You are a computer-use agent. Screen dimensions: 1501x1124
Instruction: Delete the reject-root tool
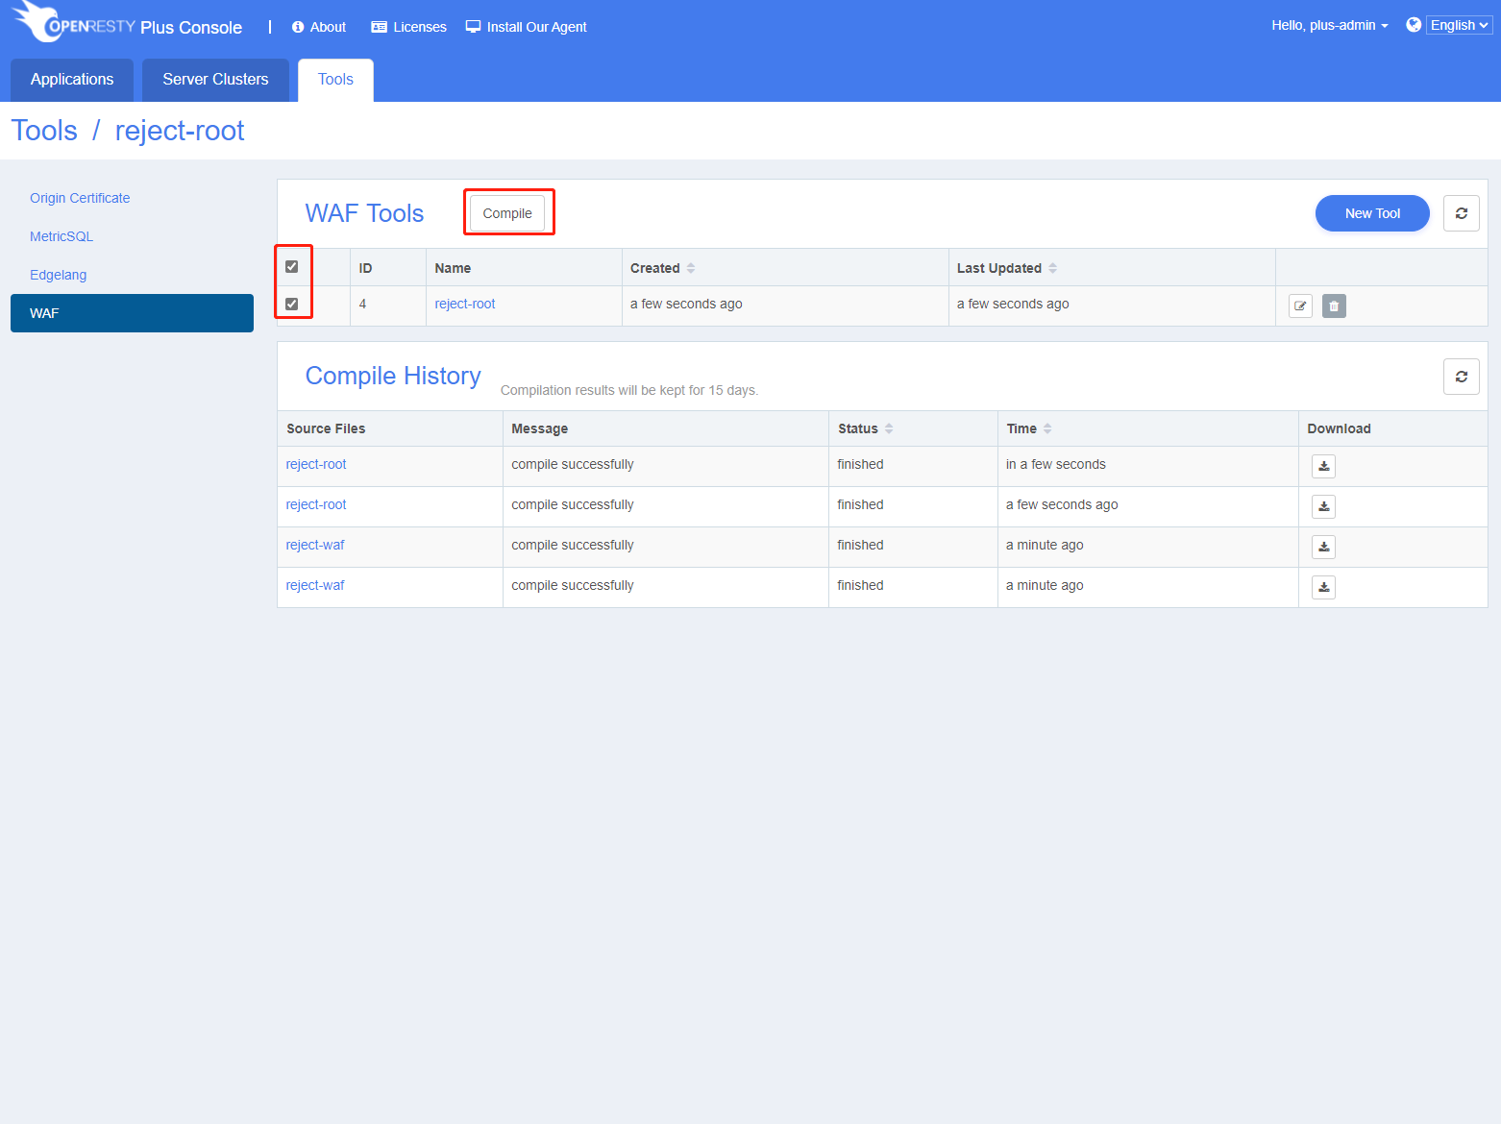pyautogui.click(x=1334, y=305)
